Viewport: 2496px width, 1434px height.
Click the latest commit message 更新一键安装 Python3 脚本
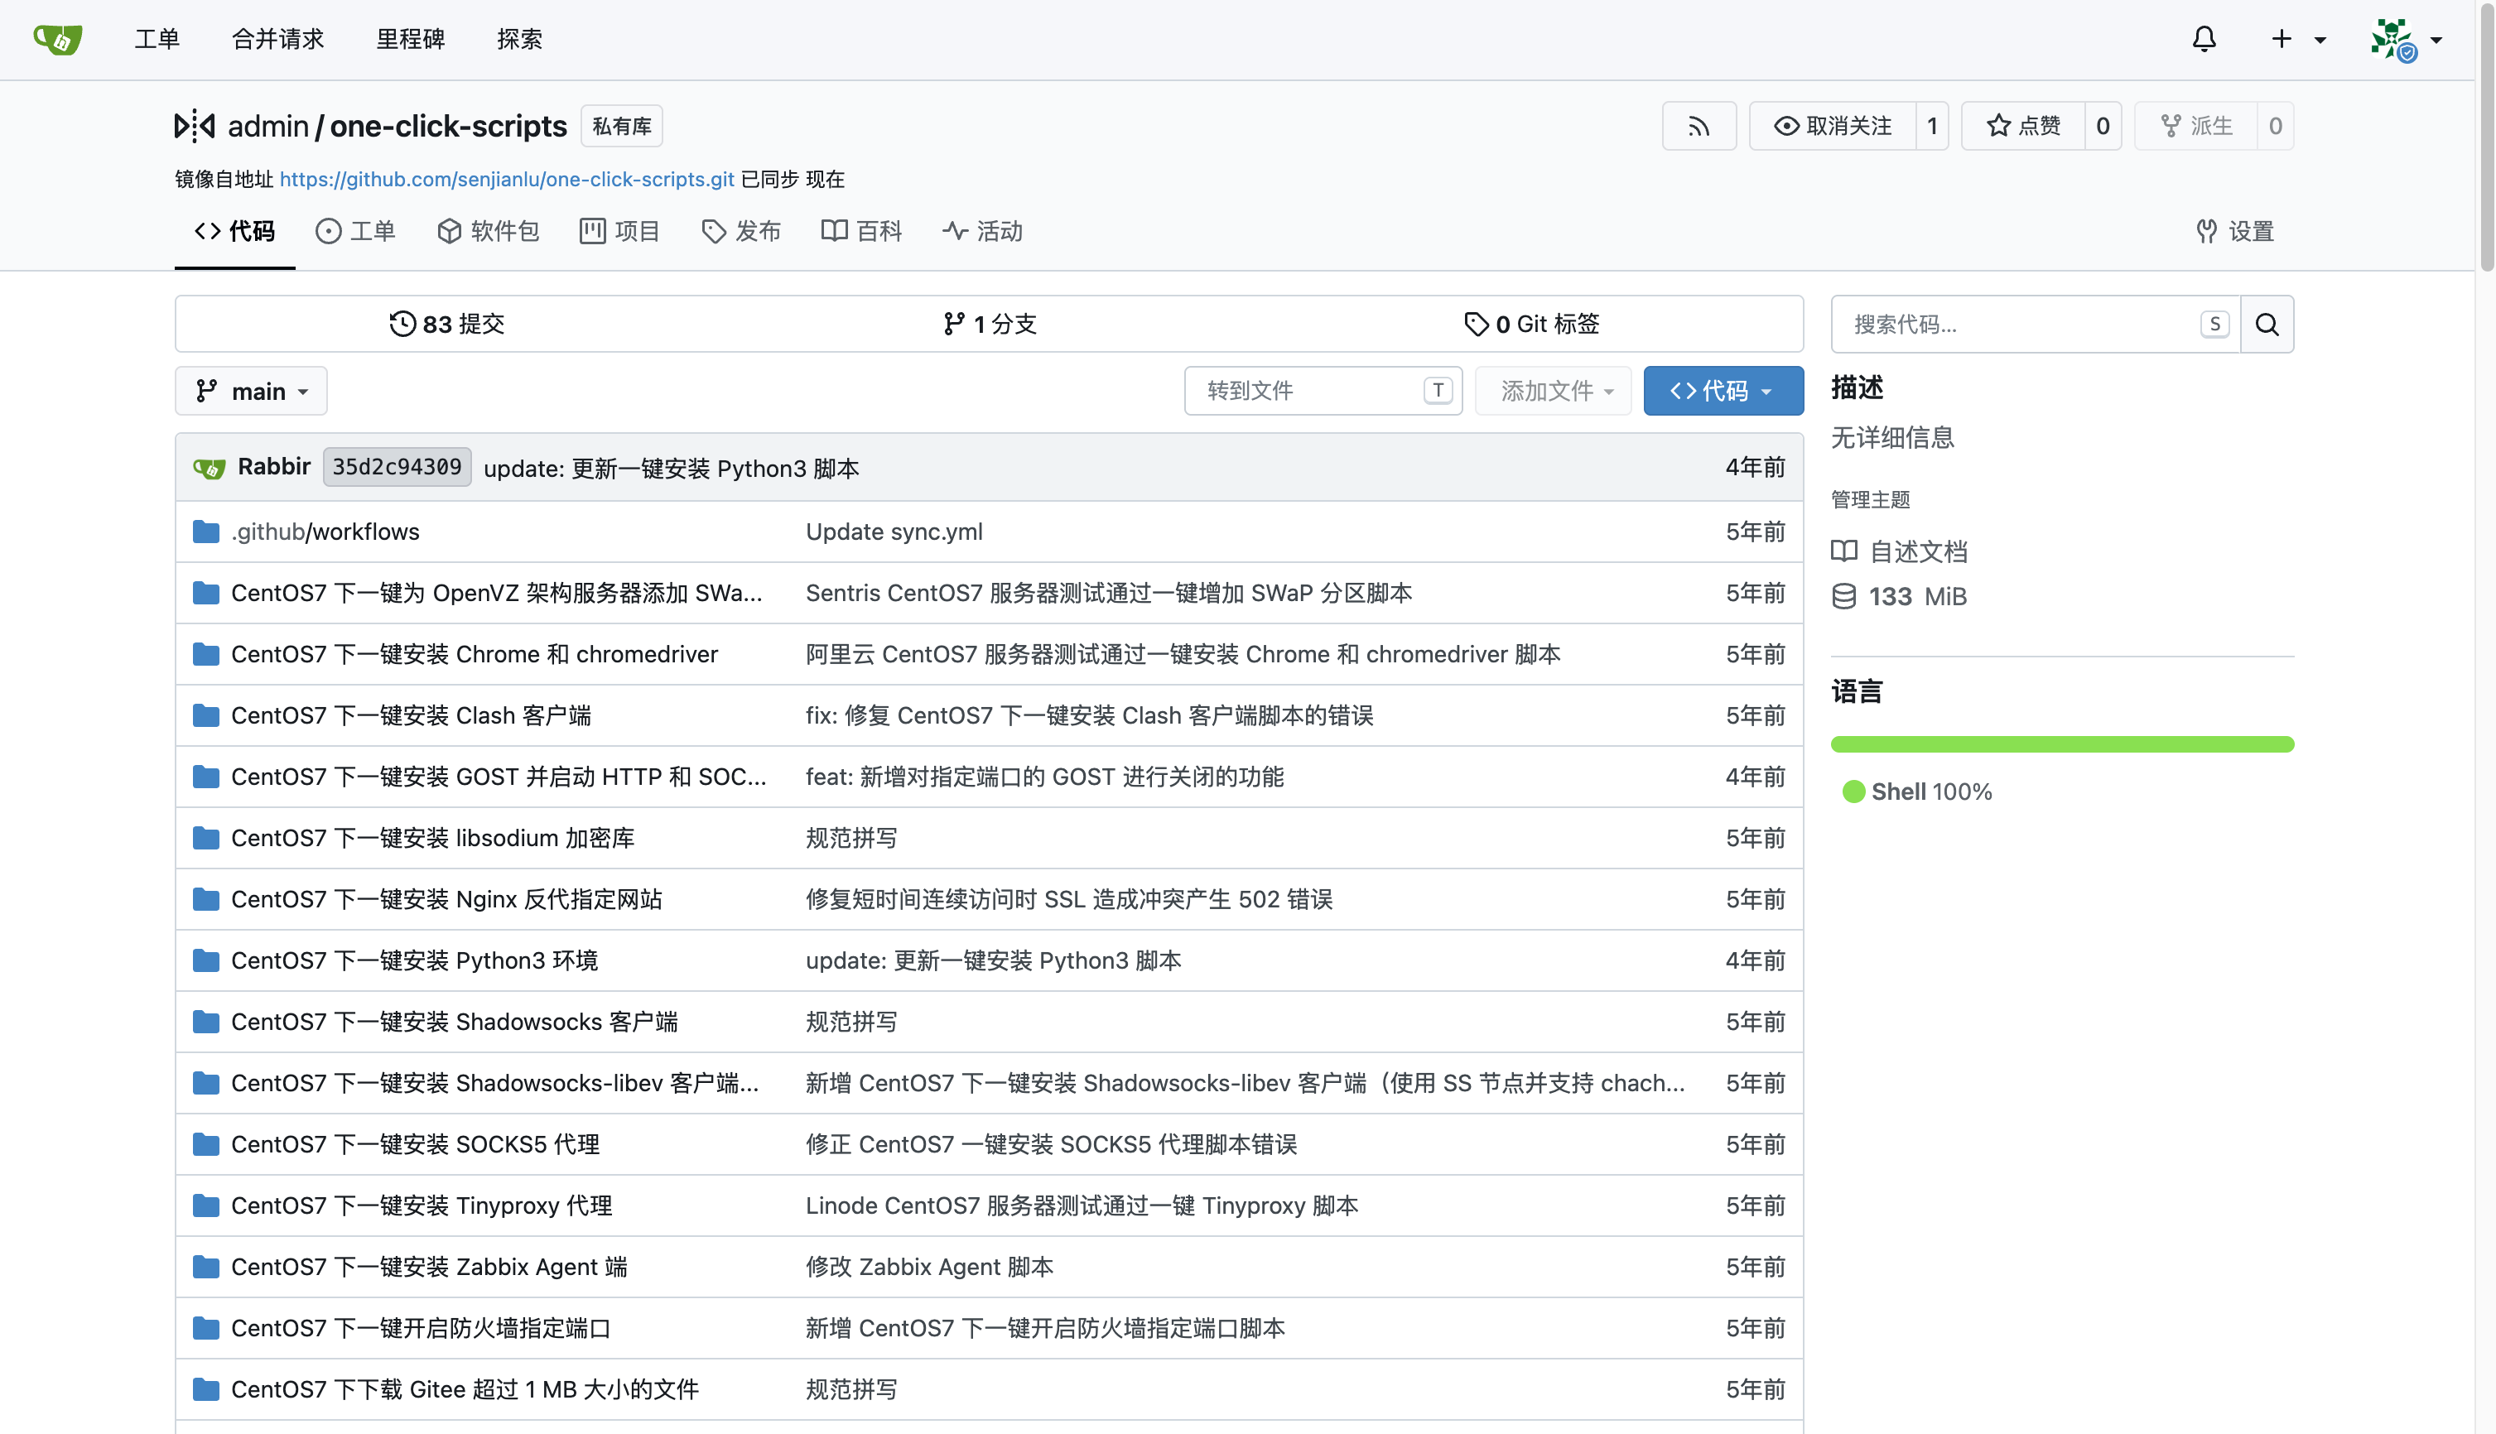click(672, 468)
